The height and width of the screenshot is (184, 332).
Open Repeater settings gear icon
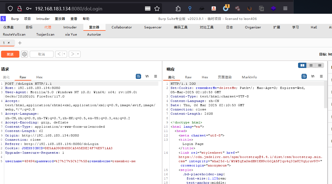coord(24,54)
